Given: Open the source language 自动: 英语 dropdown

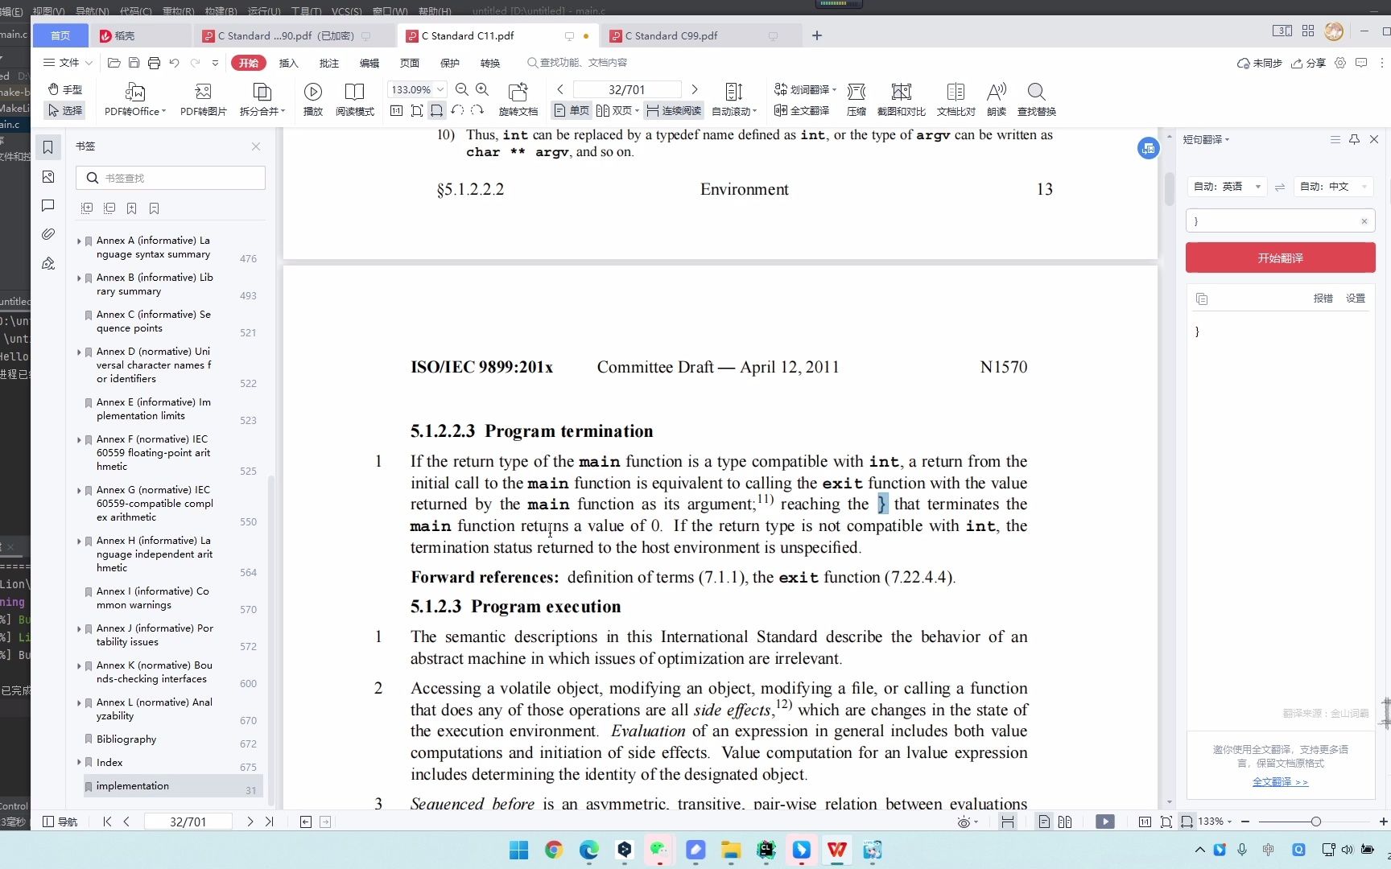Looking at the screenshot, I should [1227, 187].
